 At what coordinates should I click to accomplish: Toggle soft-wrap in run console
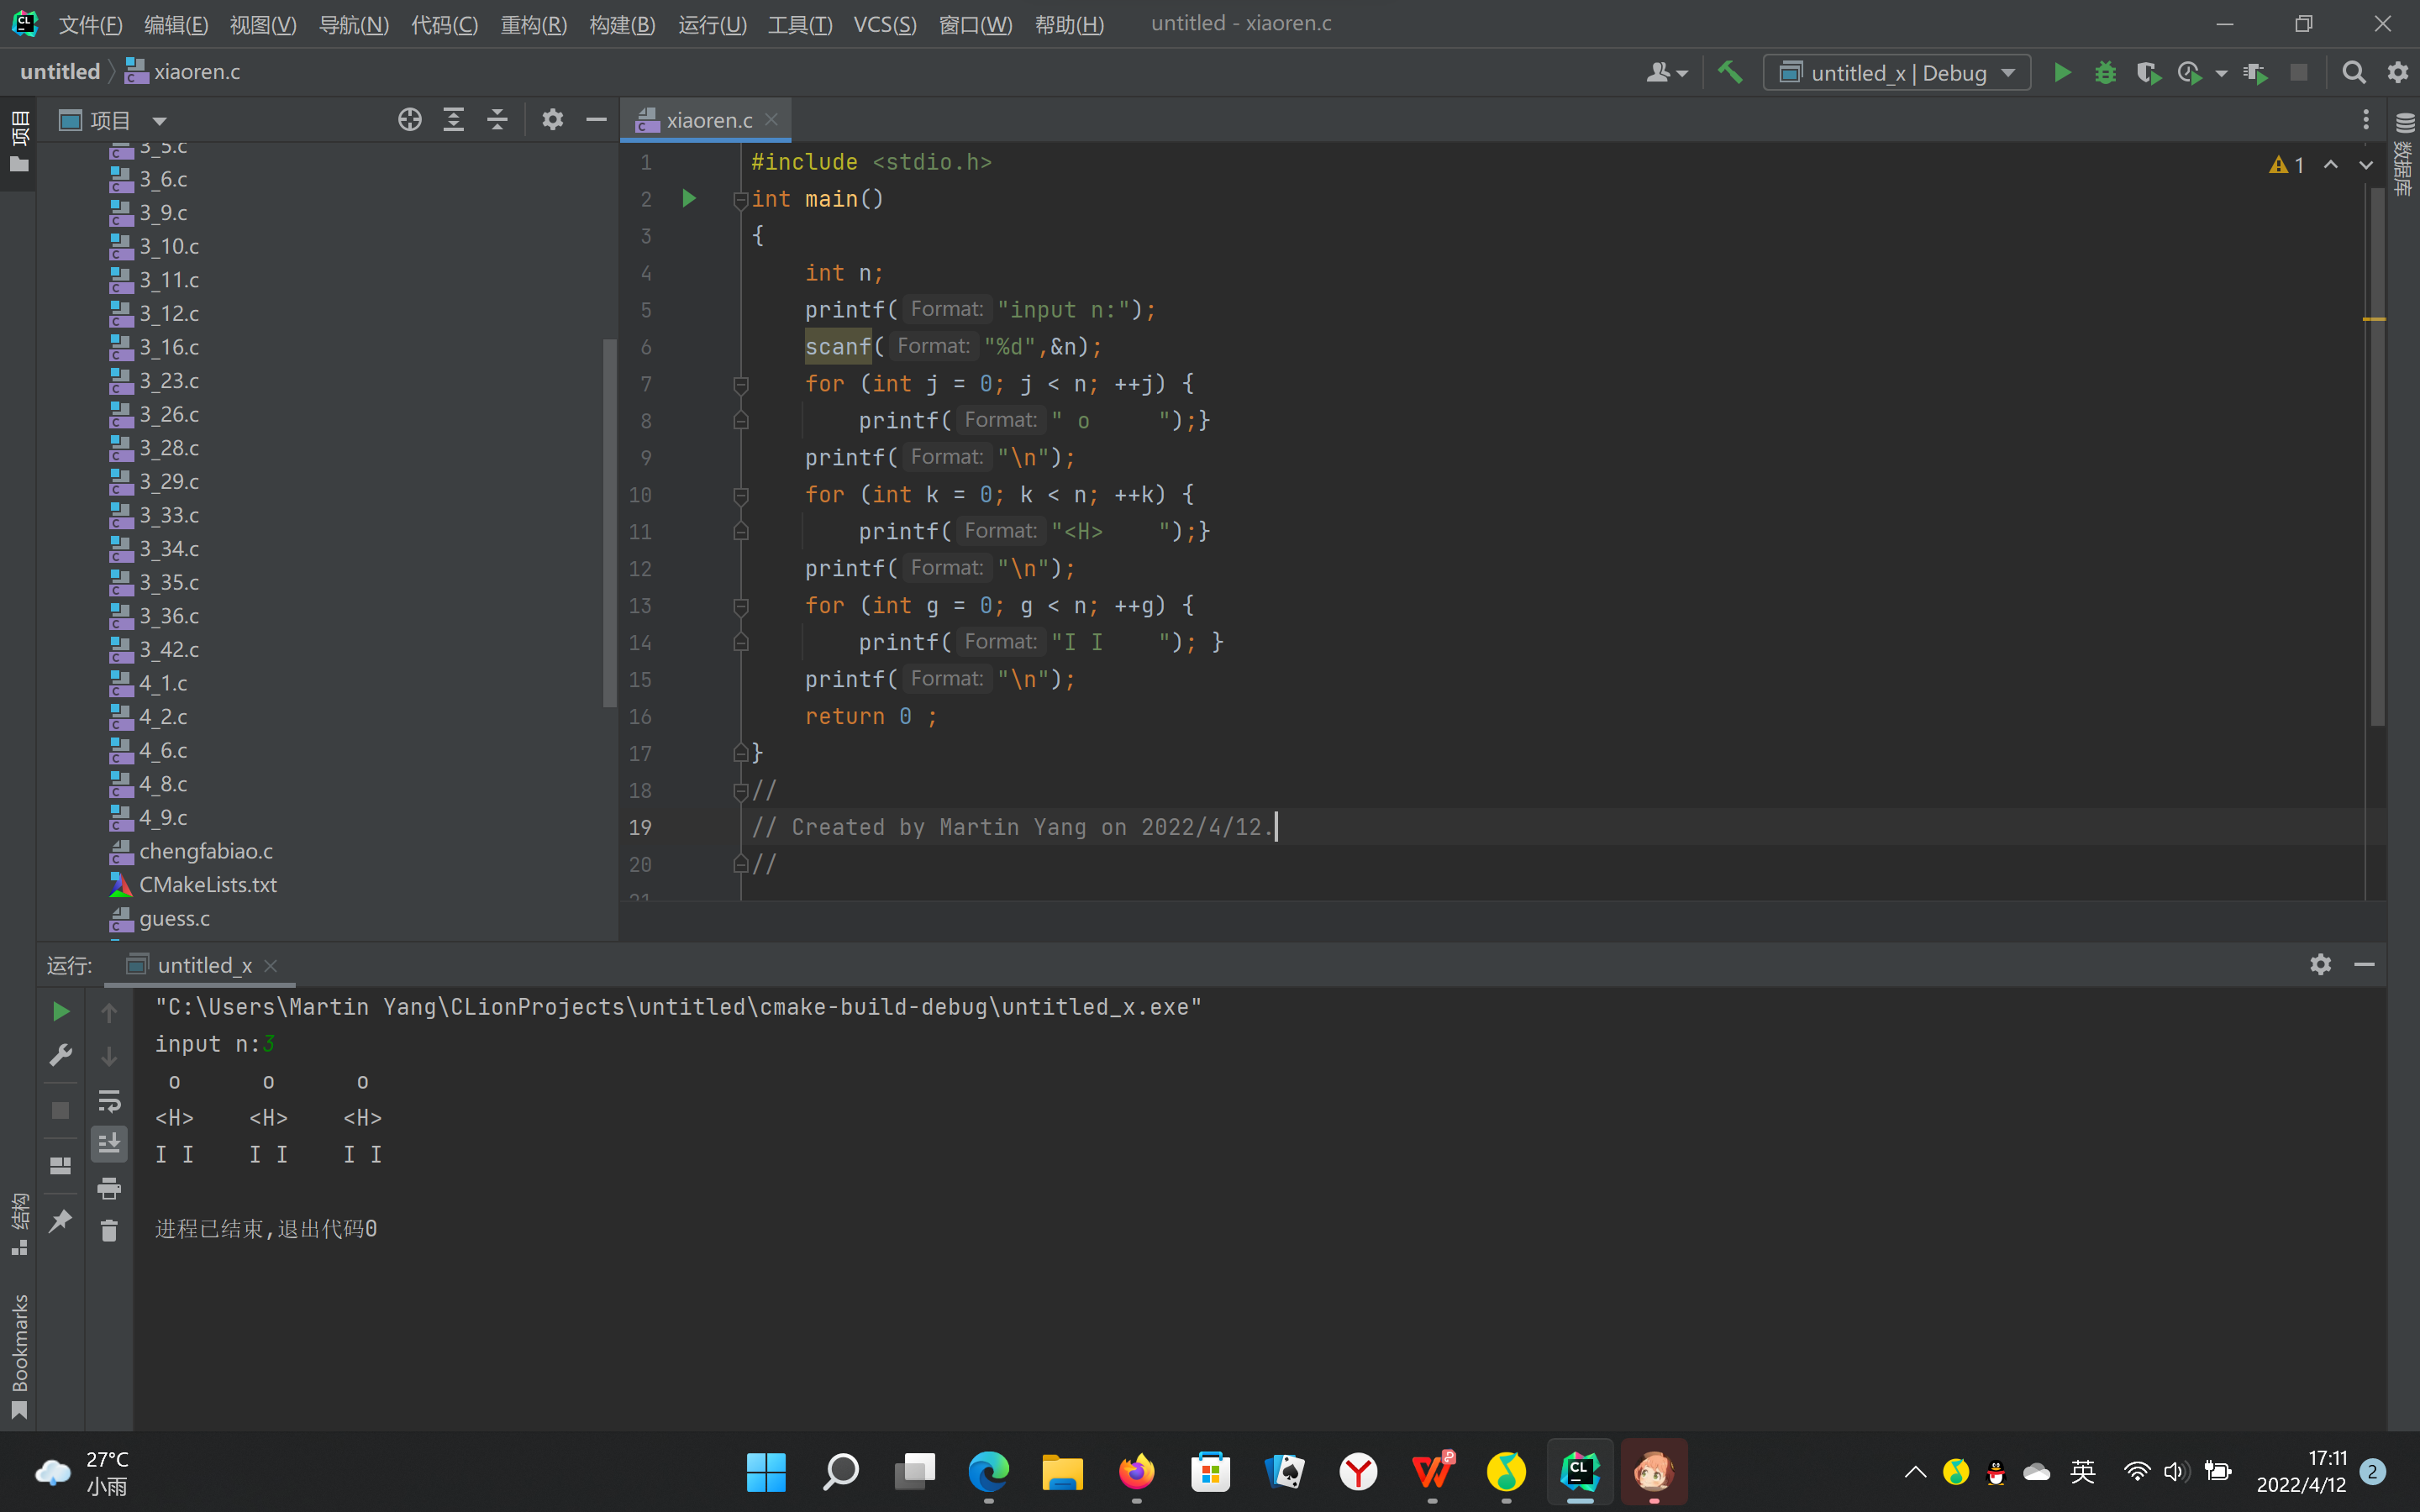(109, 1101)
